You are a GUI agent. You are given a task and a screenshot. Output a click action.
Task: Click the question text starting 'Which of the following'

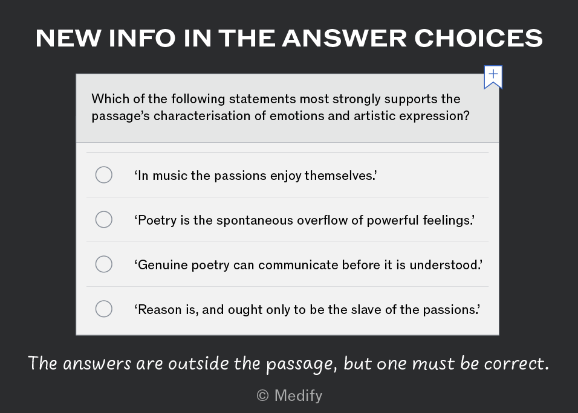[281, 107]
